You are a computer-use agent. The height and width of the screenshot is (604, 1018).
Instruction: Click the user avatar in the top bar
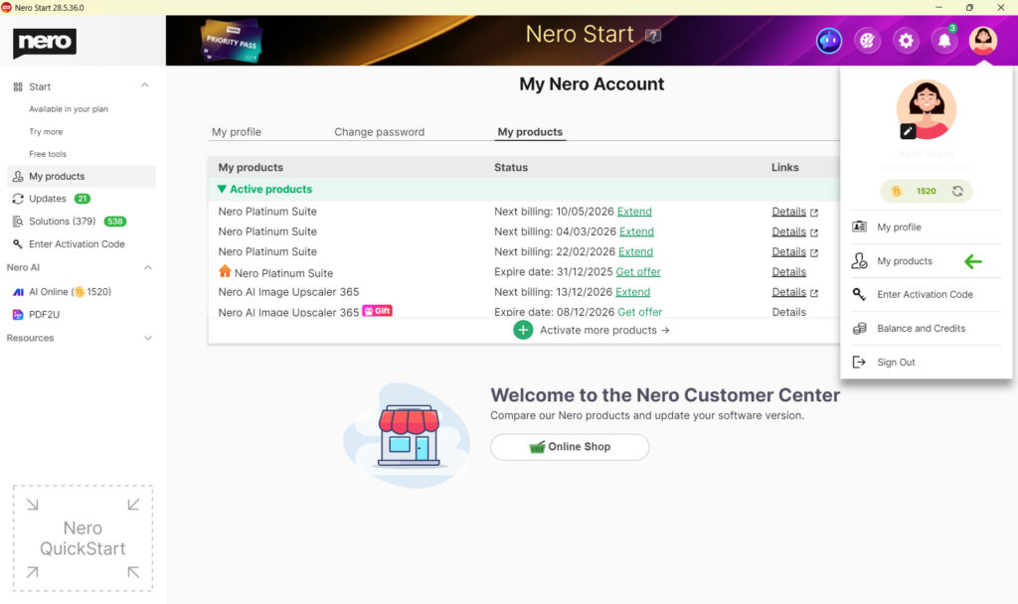pos(983,40)
